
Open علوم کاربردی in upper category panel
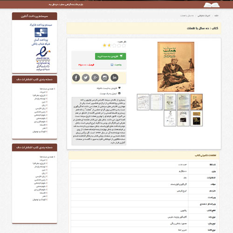point(40,122)
